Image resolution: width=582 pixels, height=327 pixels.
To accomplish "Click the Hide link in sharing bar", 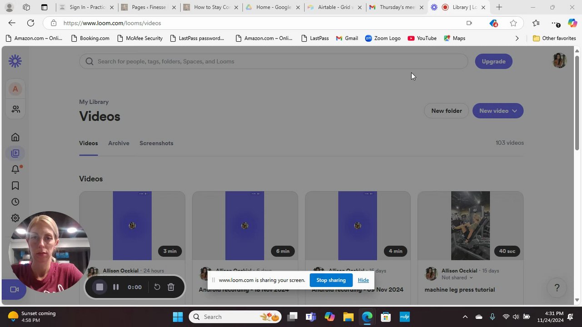I will tap(363, 280).
